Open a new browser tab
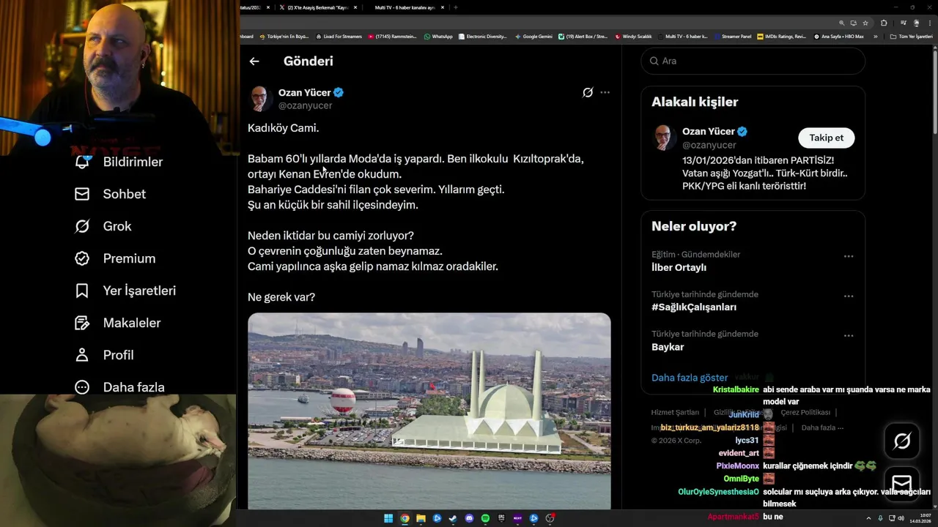938x527 pixels. (456, 7)
